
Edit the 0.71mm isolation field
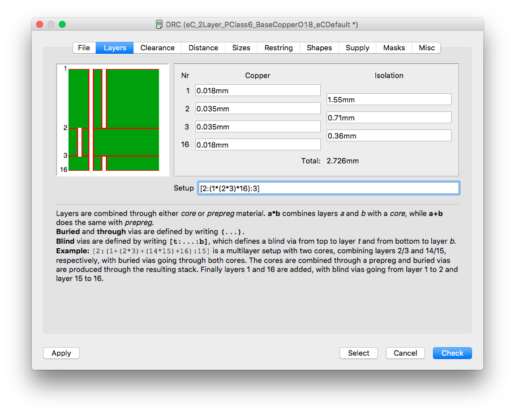[389, 118]
